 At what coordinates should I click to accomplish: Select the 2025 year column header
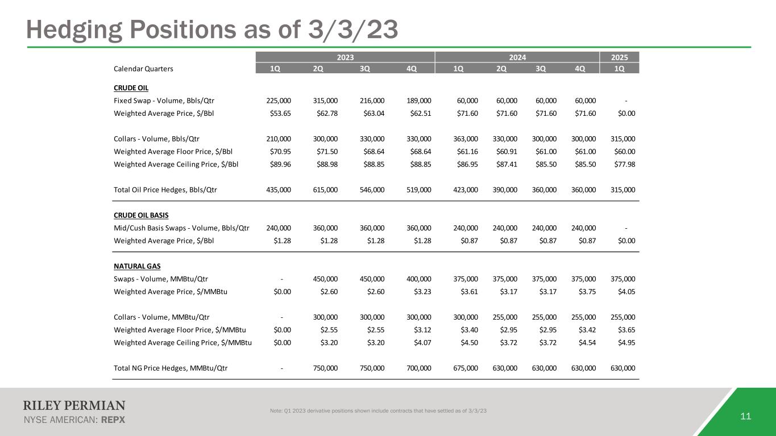click(x=620, y=57)
